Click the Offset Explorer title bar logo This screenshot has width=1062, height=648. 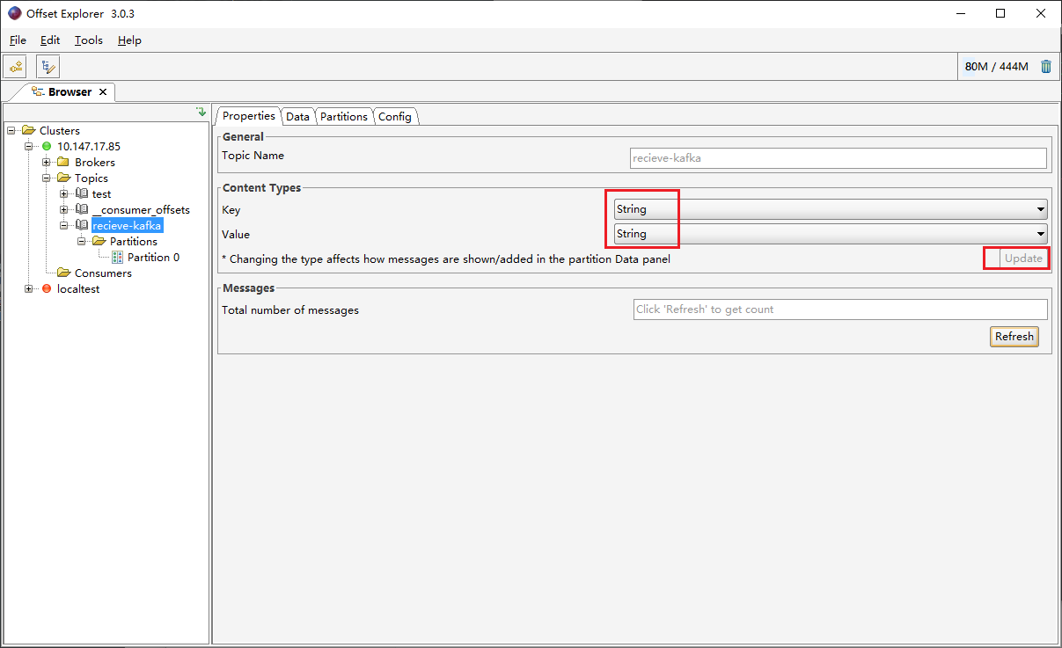pyautogui.click(x=14, y=13)
